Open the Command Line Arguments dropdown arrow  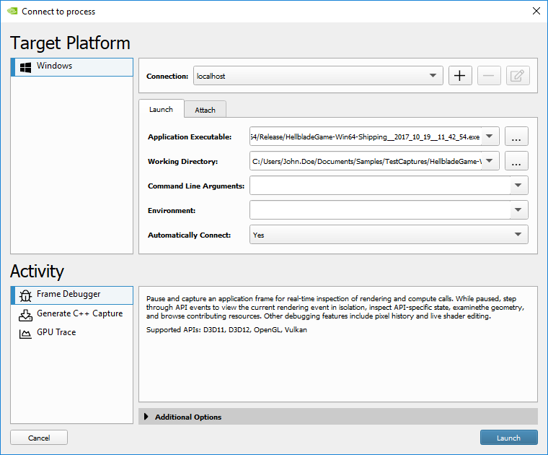(x=518, y=186)
